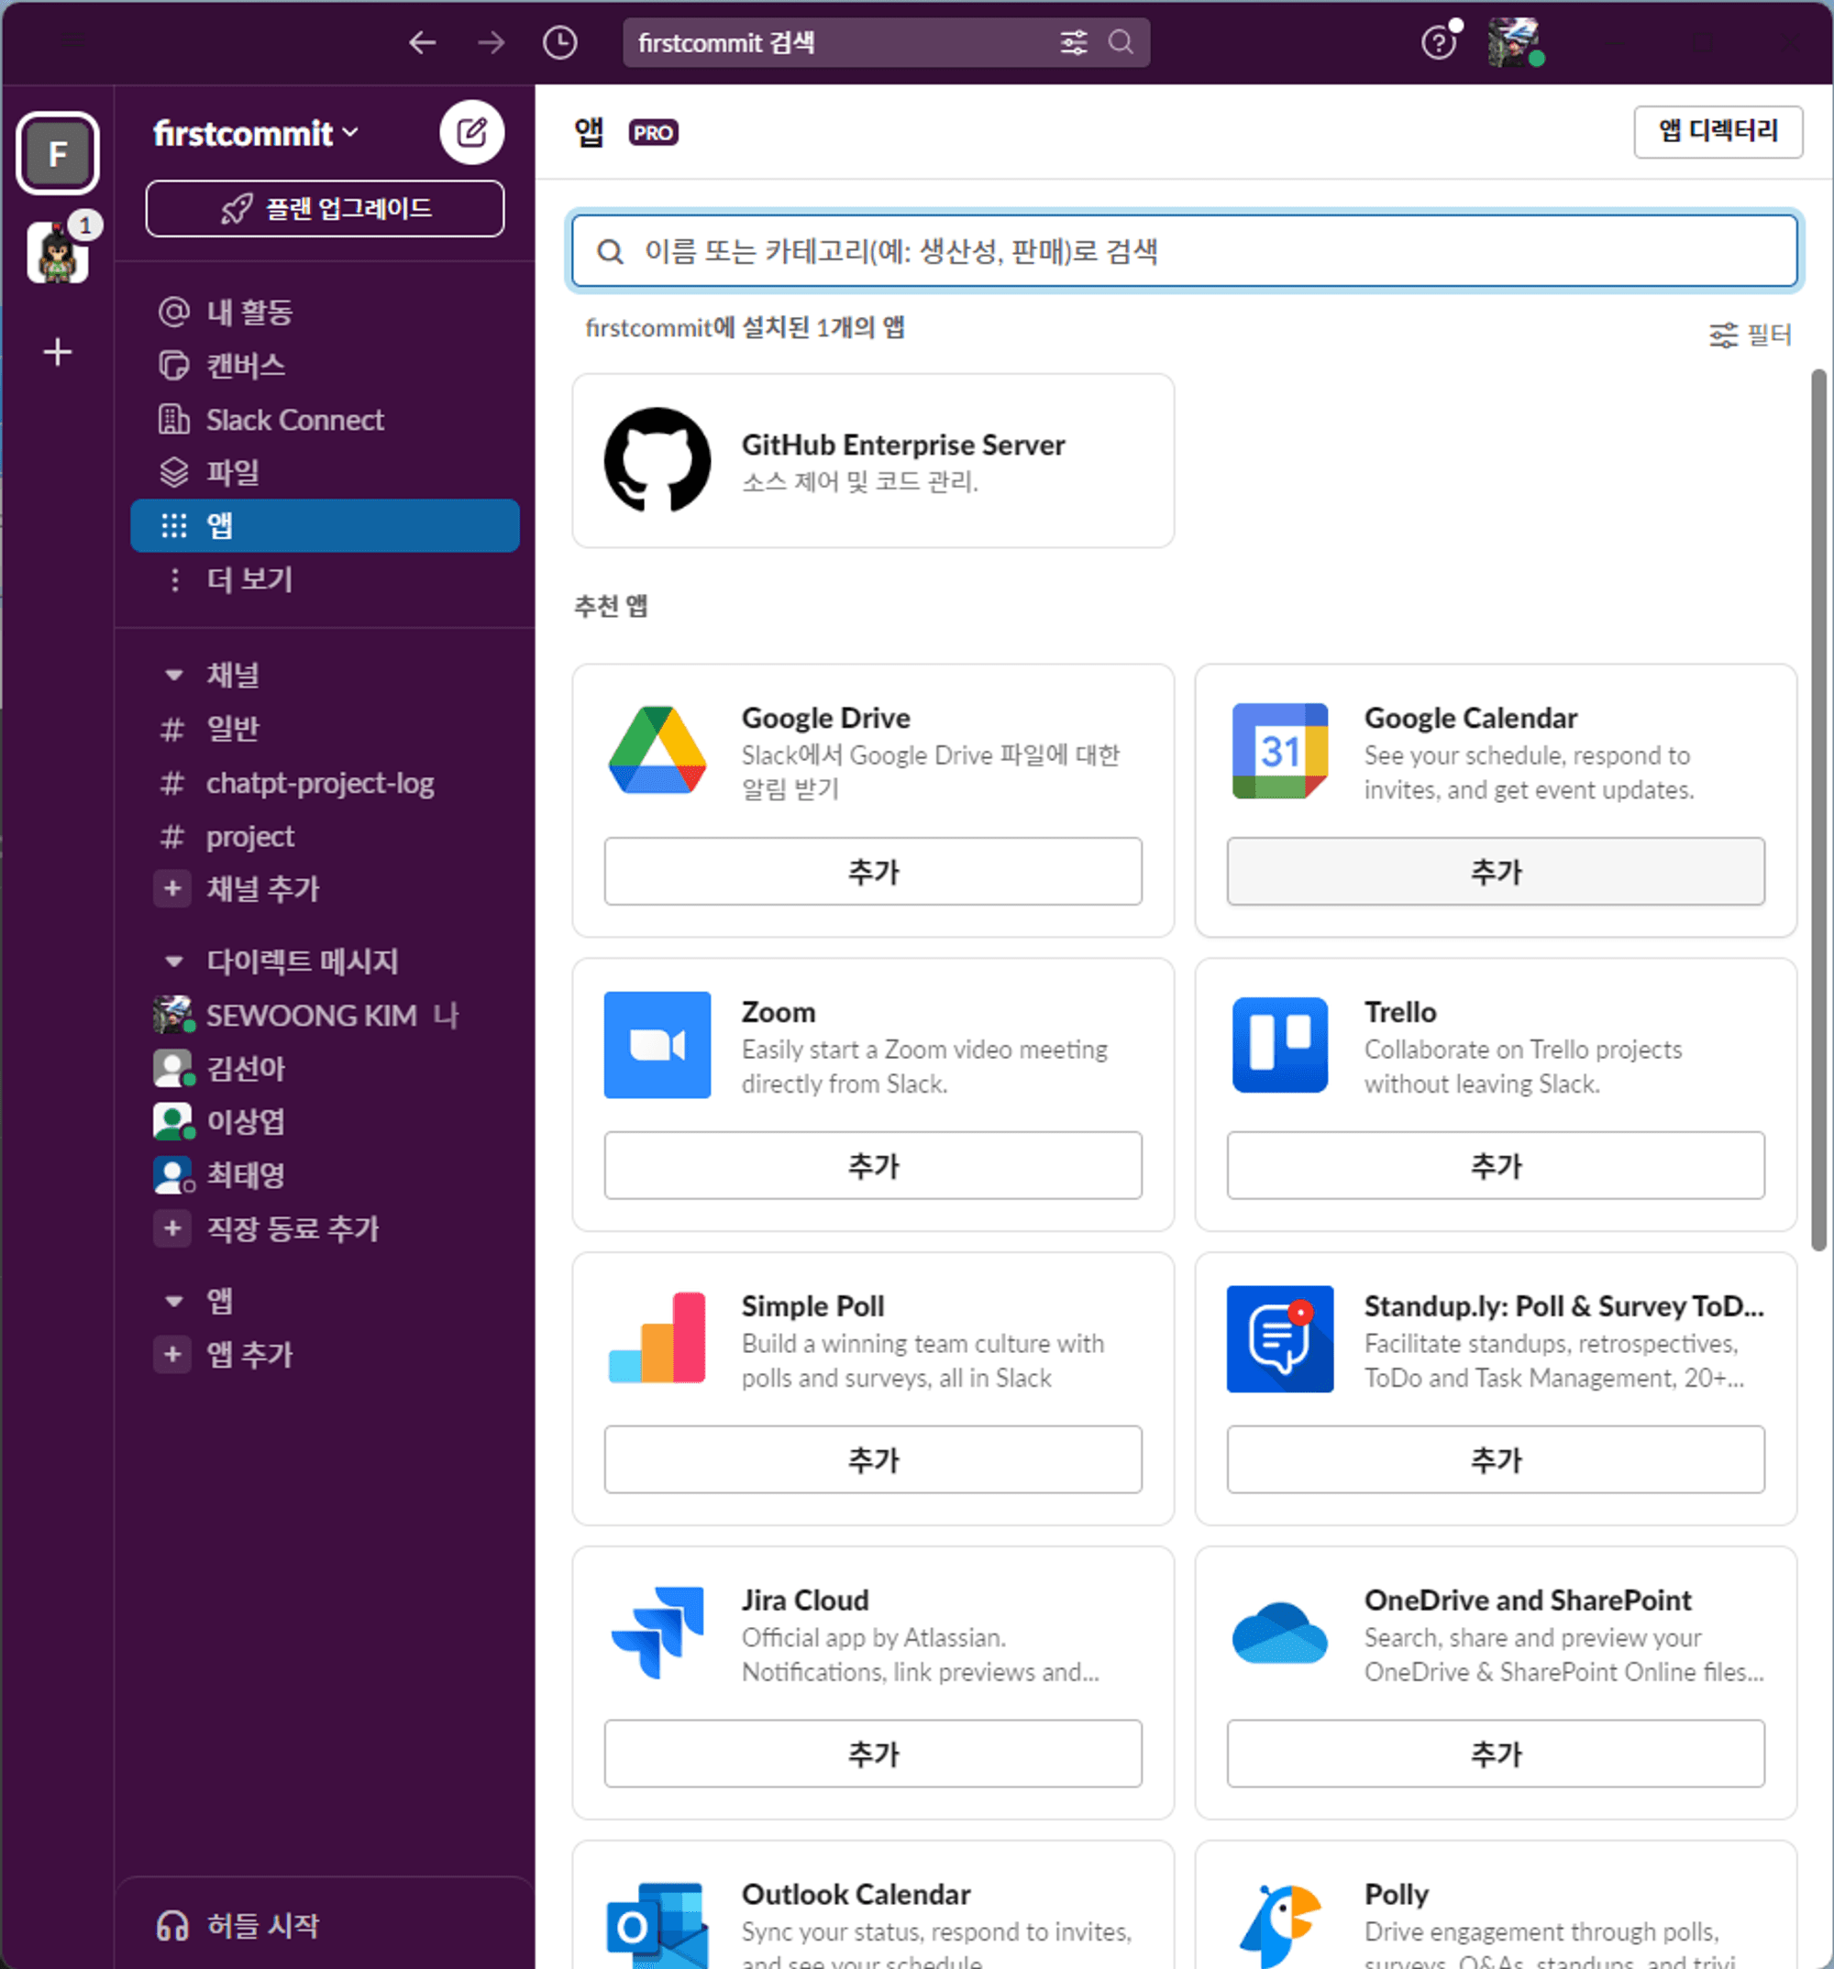
Task: Click the Trello logo
Action: click(1280, 1045)
